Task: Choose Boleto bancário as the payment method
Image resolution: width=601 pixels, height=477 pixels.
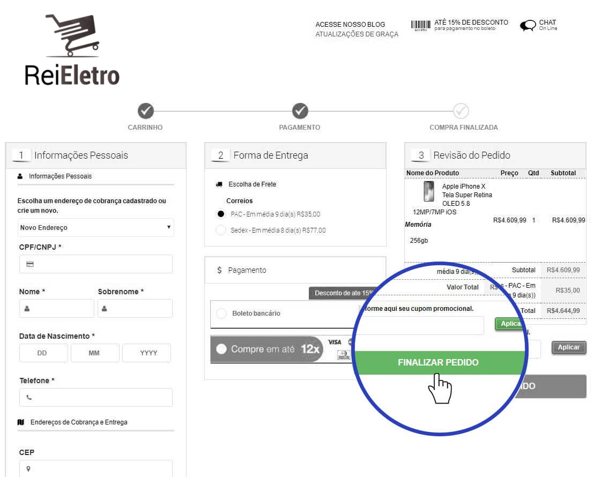Action: [221, 314]
